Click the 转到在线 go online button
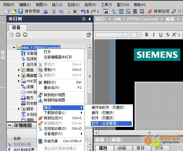This screenshot has height=151, width=183. coord(158,11)
